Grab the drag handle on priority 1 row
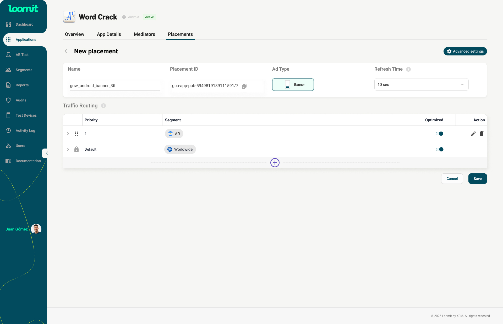This screenshot has width=503, height=324. coord(76,134)
